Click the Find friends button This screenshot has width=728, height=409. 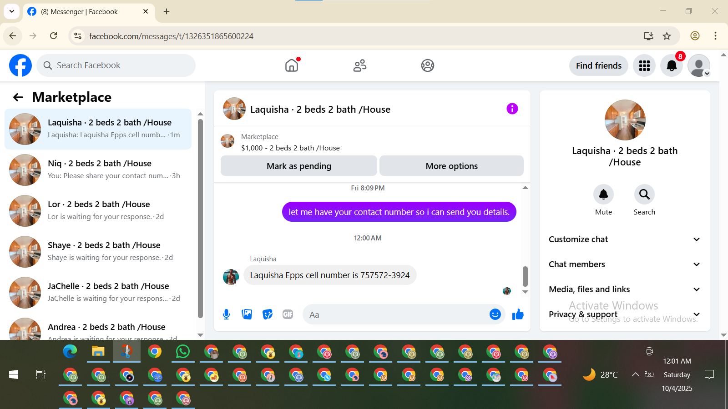(598, 65)
